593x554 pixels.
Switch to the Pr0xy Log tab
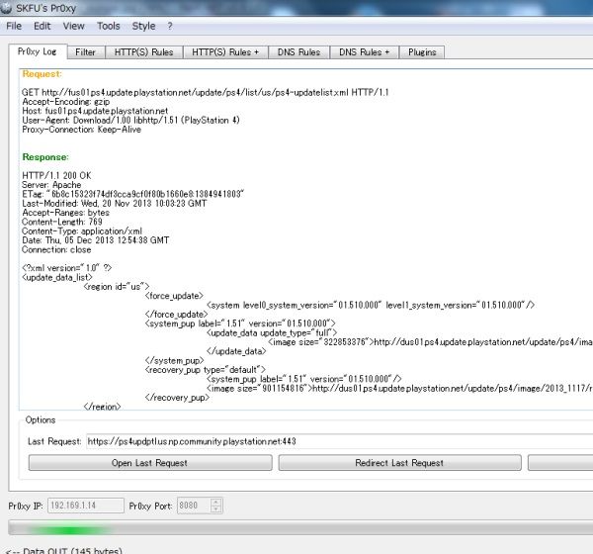[x=38, y=51]
